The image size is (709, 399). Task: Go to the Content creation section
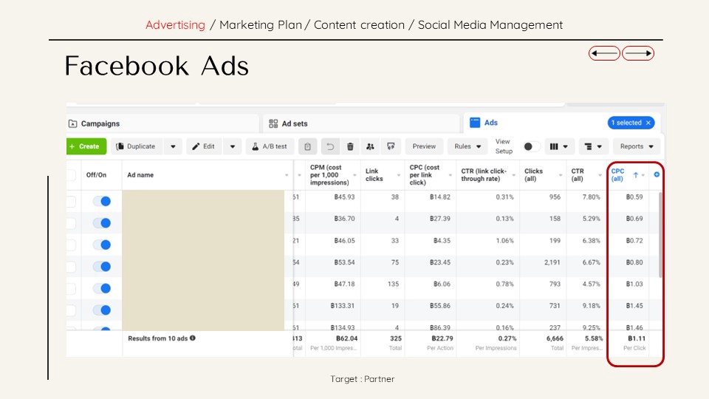point(359,25)
